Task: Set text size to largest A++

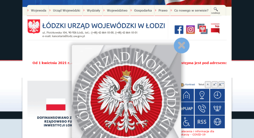Action: pyautogui.click(x=221, y=84)
